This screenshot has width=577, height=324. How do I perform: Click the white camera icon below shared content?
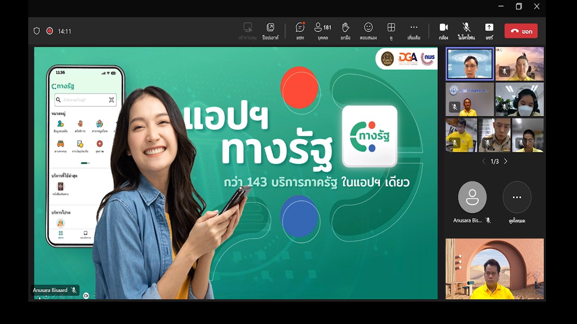[86, 296]
